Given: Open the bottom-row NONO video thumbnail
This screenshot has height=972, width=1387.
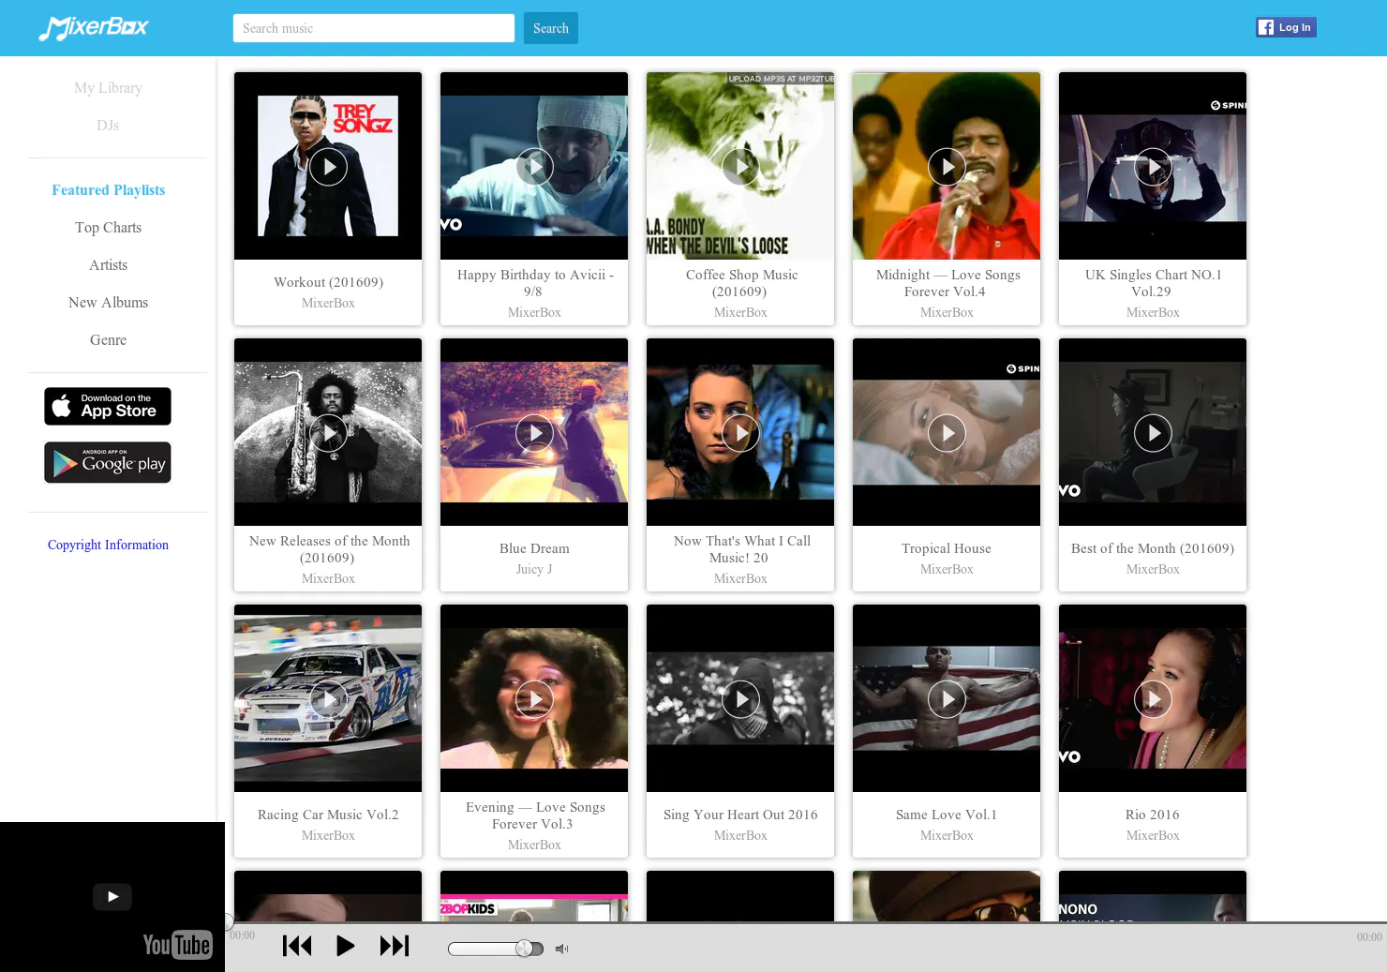Looking at the screenshot, I should coord(1153,897).
